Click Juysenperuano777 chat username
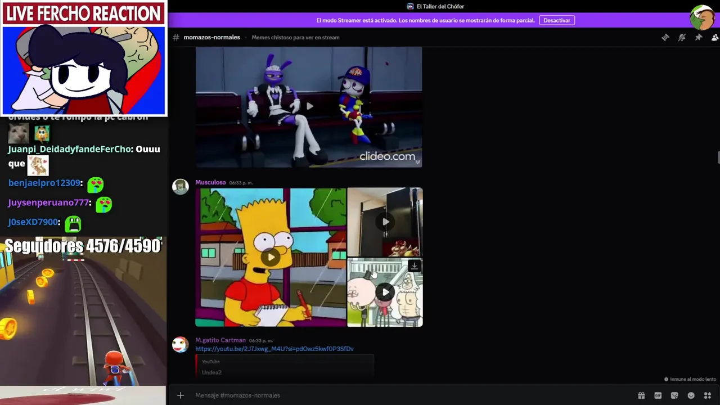The height and width of the screenshot is (405, 720). (x=48, y=202)
